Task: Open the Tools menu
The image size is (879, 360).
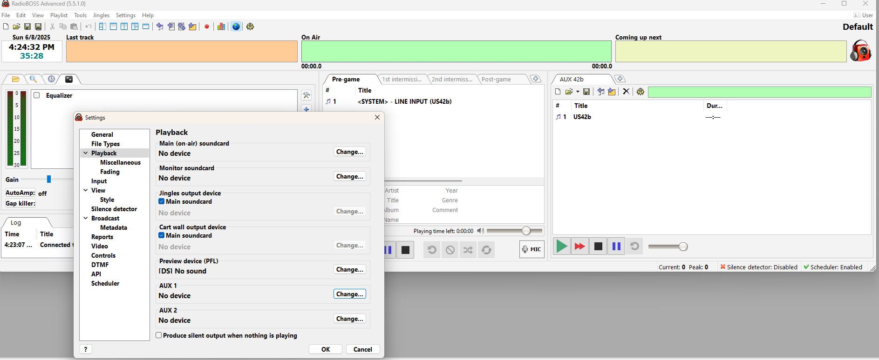Action: pyautogui.click(x=80, y=15)
